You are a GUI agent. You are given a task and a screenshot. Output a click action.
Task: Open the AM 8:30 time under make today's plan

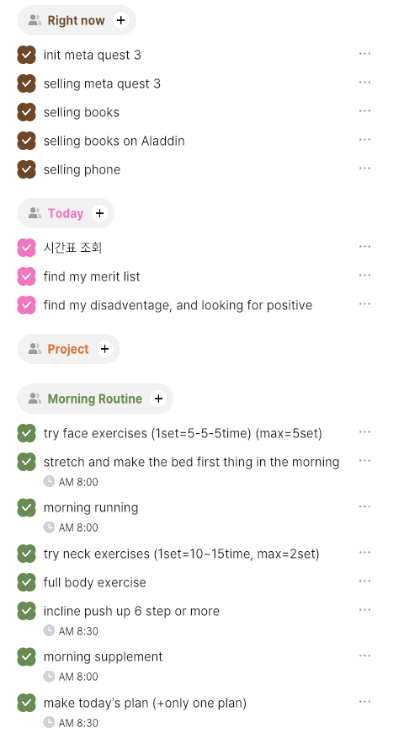tap(78, 722)
